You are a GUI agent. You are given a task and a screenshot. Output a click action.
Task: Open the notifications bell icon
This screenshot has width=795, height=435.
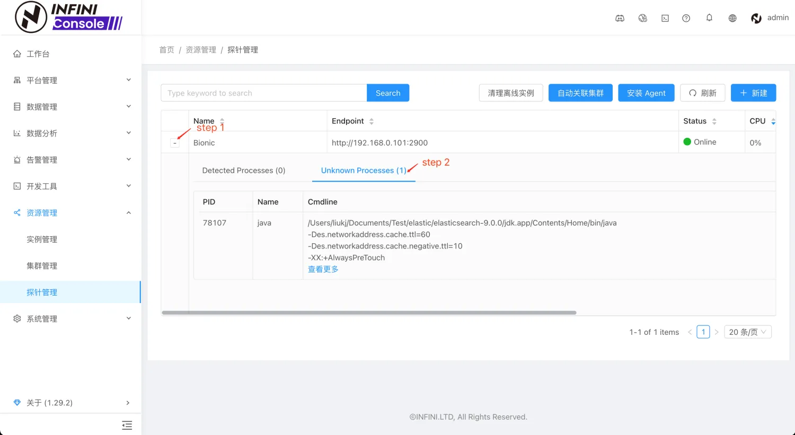pos(709,17)
